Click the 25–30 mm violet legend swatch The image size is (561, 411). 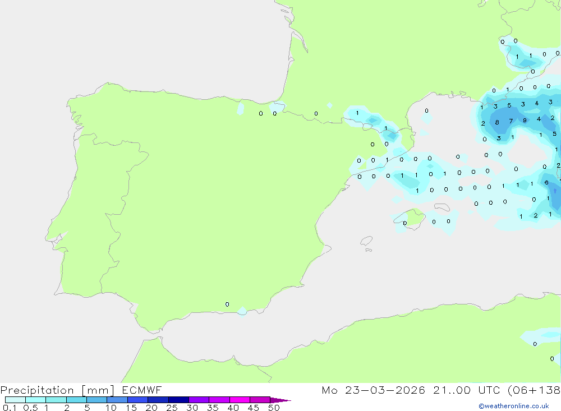click(178, 400)
